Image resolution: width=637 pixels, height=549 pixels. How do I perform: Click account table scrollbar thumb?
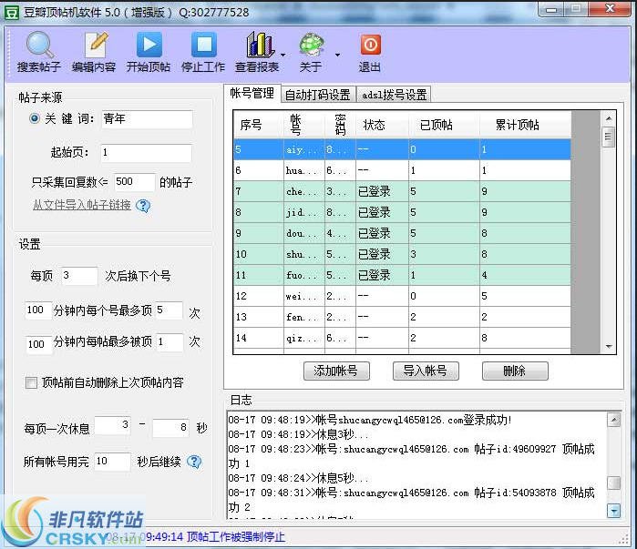click(608, 137)
